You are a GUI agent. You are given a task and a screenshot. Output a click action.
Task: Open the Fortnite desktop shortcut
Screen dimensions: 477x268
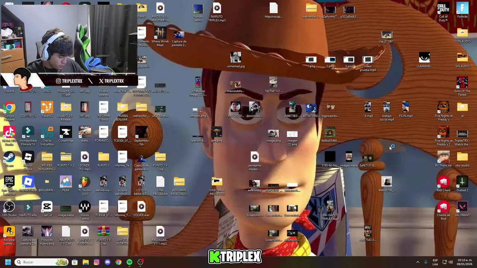click(x=462, y=10)
